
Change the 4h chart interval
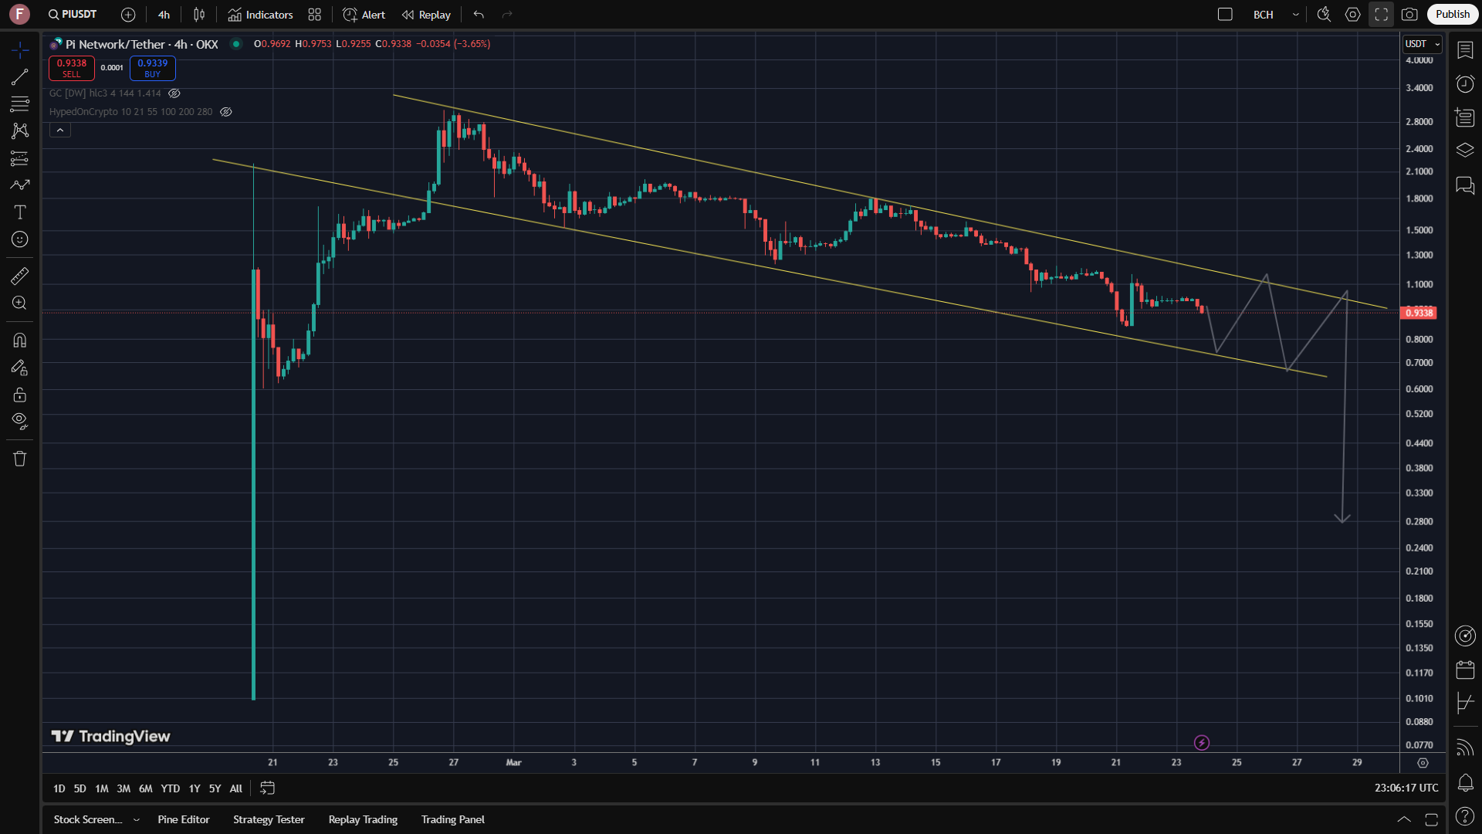point(164,15)
